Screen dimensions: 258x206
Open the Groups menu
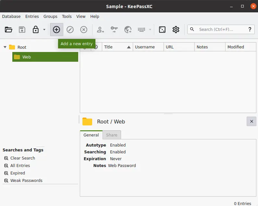50,17
